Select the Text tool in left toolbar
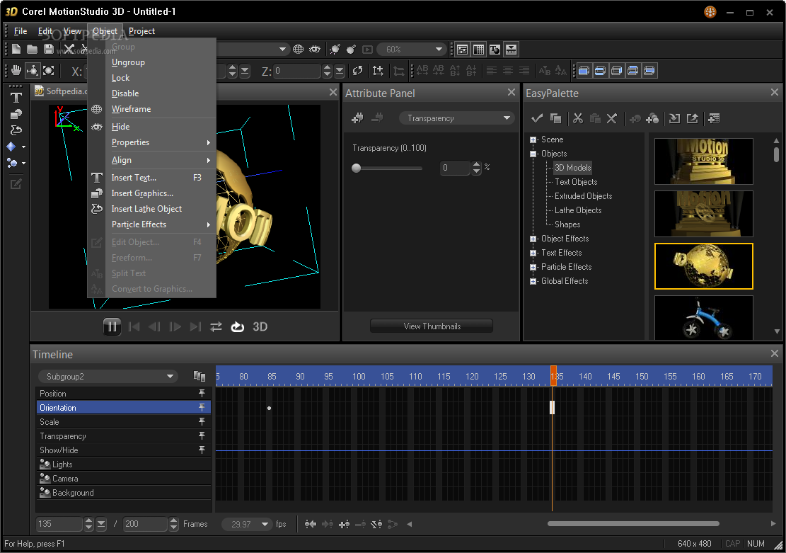 tap(16, 98)
